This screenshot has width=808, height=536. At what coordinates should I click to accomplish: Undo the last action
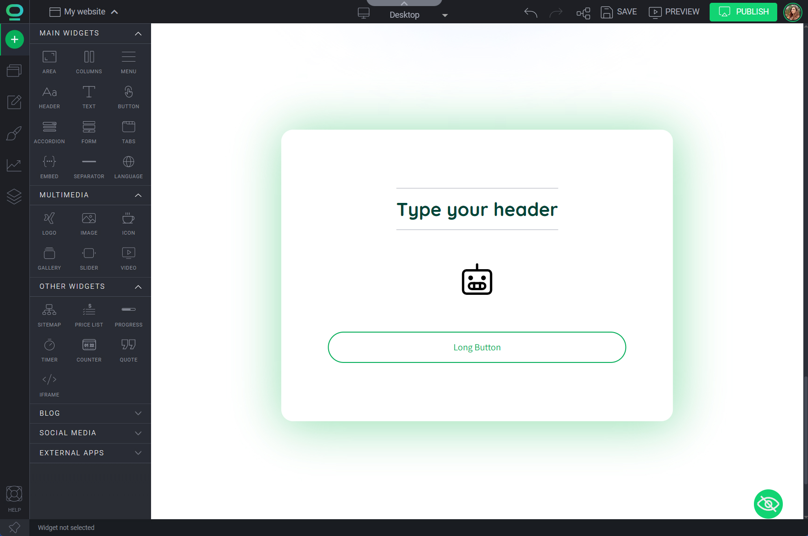point(531,13)
